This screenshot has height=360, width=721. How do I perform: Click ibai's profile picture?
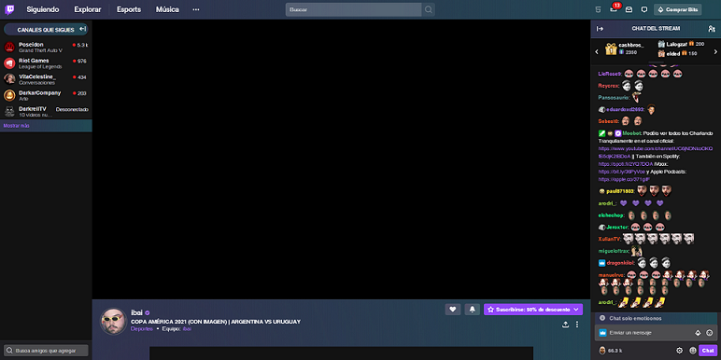[113, 321]
